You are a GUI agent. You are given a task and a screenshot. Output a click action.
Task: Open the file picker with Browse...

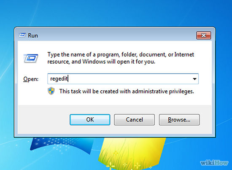click(179, 119)
